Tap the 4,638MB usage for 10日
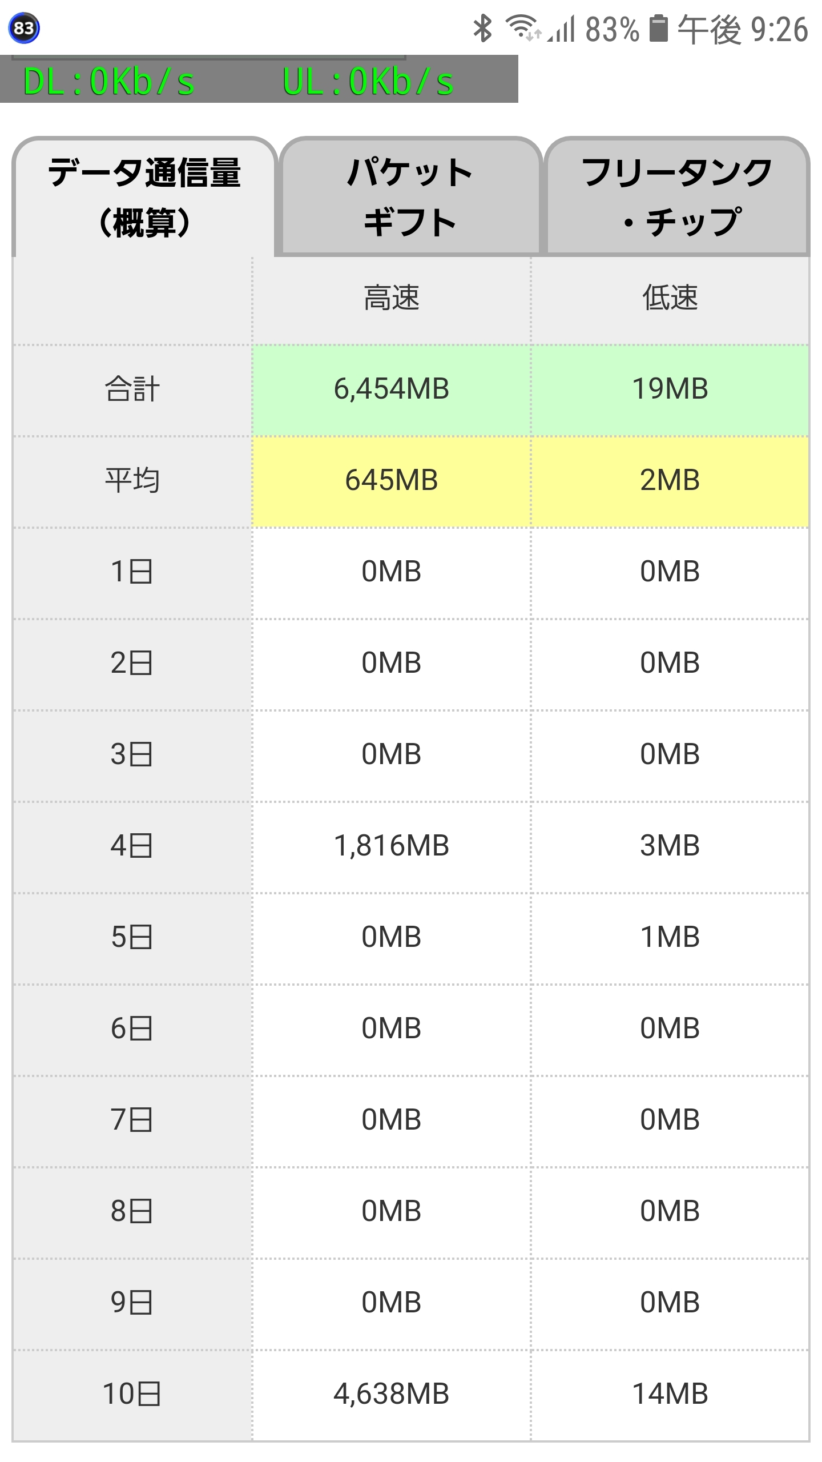Screen dimensions: 822x1462 (392, 1394)
